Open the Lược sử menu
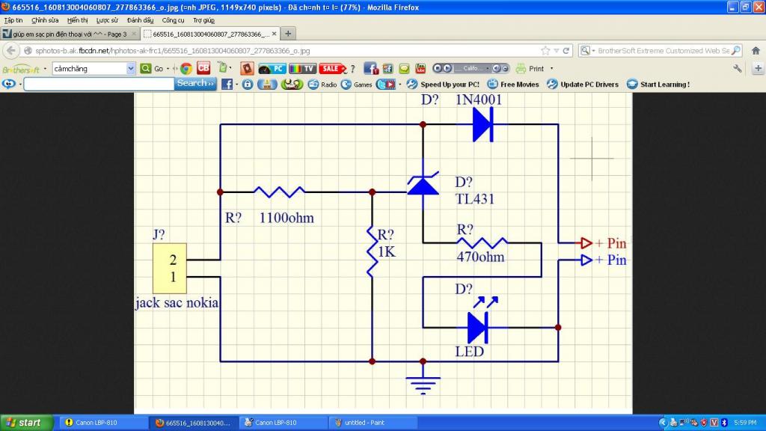This screenshot has width=766, height=431. [x=107, y=20]
